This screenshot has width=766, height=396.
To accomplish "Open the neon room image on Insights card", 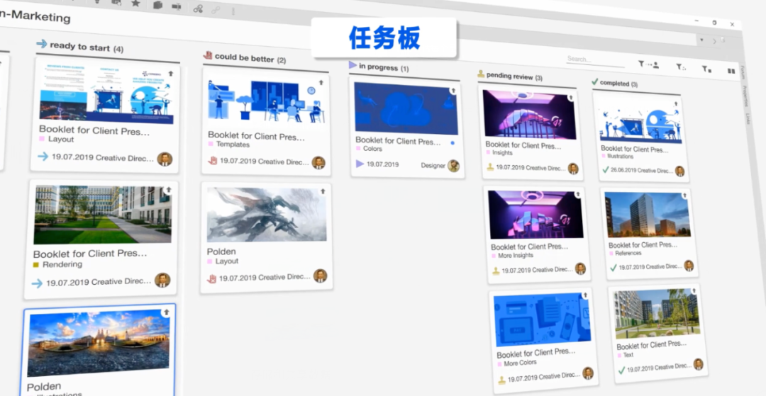I will (530, 115).
